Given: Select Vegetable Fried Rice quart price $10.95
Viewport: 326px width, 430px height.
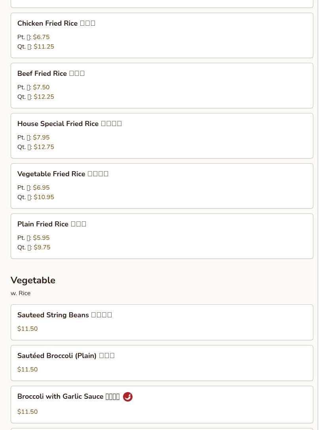Looking at the screenshot, I should click(44, 197).
